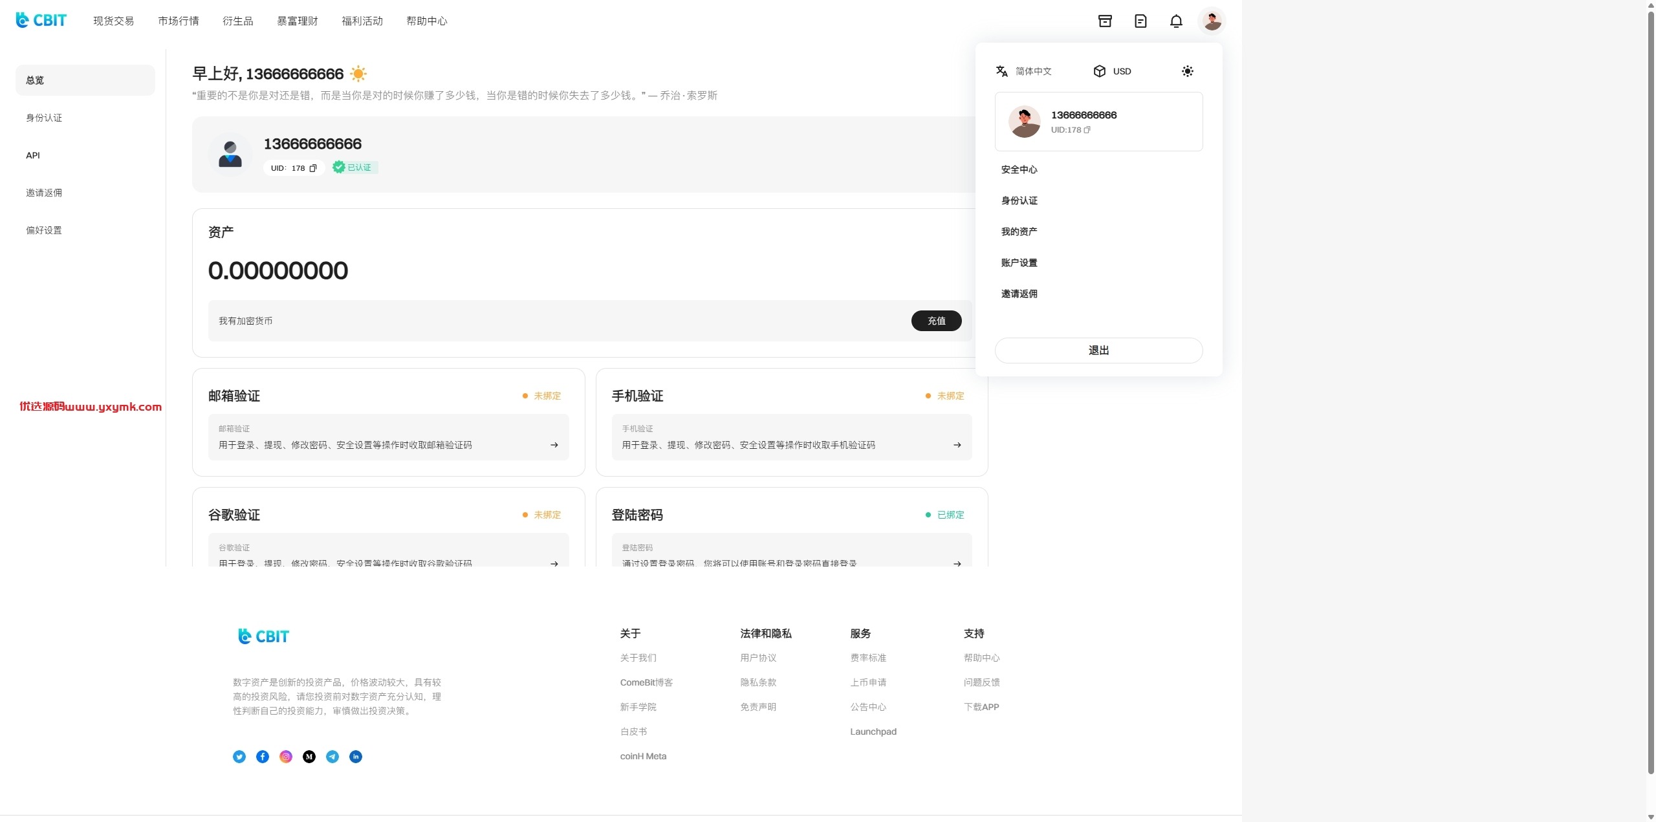Open the 简体中文 language selector

pyautogui.click(x=1034, y=71)
